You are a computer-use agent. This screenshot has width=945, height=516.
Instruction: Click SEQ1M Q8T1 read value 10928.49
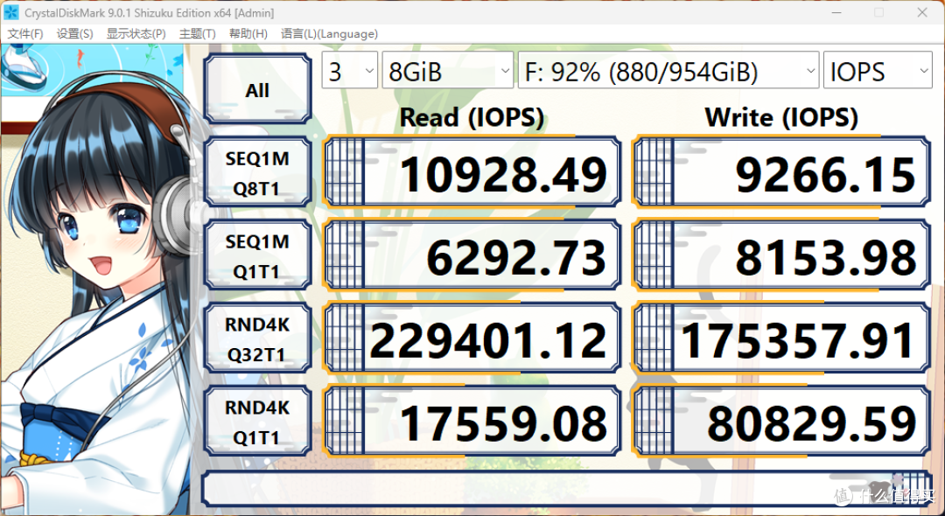(472, 172)
